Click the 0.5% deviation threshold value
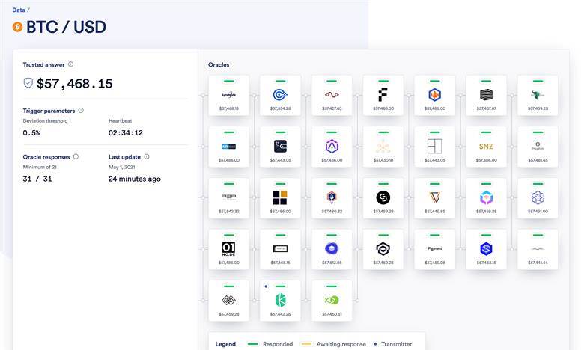This screenshot has width=584, height=350. [31, 133]
